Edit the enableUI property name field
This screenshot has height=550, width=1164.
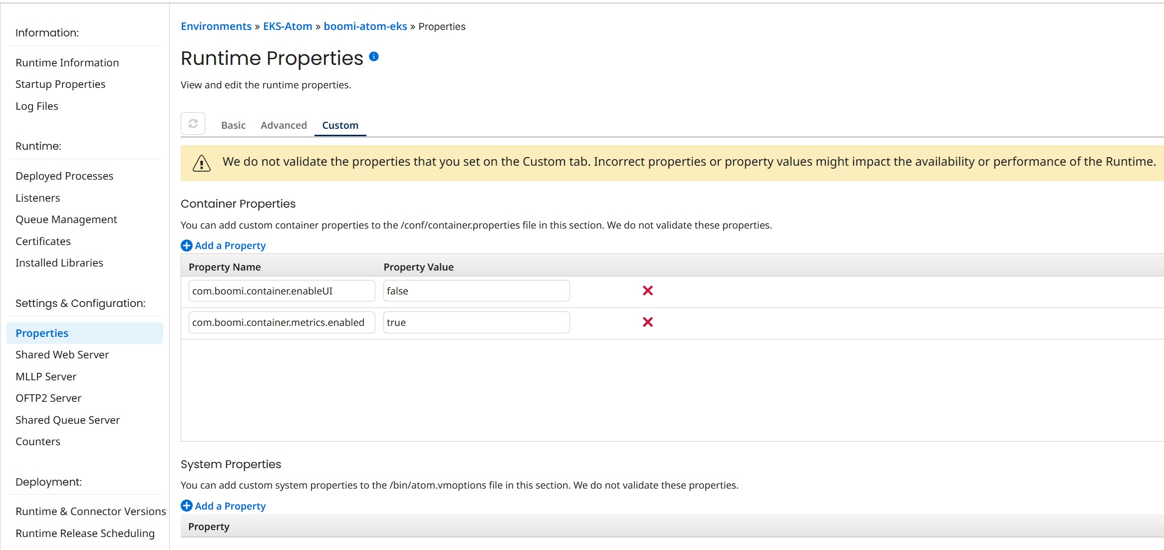pos(282,291)
